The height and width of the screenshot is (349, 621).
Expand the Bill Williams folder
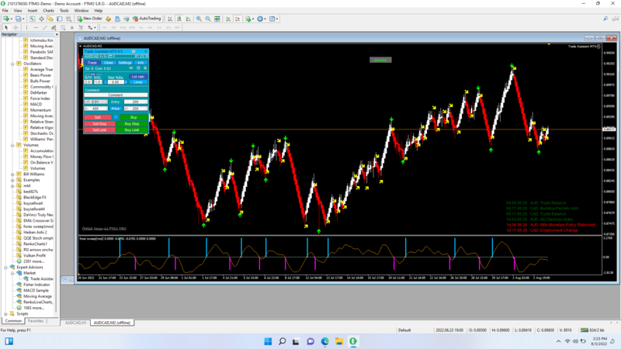12,174
